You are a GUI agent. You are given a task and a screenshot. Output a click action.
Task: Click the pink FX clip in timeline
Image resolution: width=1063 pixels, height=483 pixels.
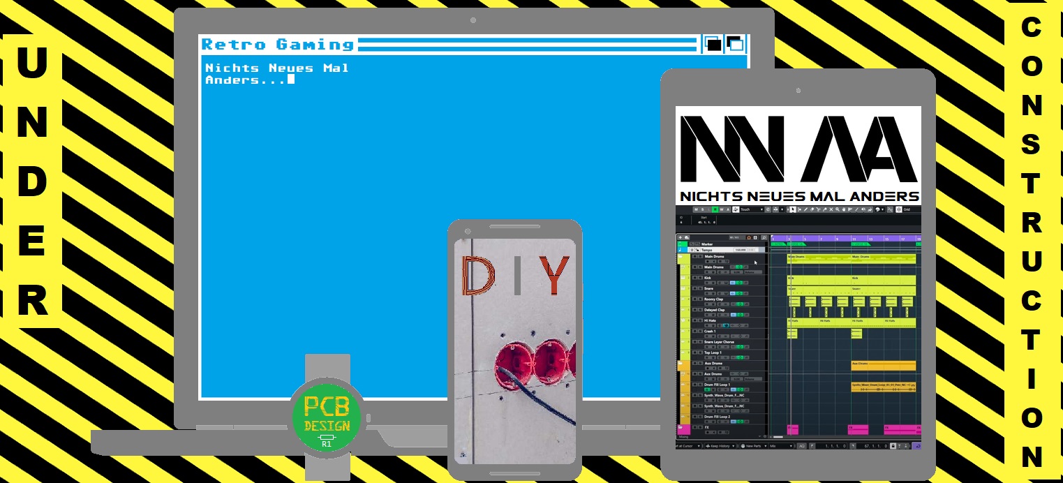coord(900,428)
